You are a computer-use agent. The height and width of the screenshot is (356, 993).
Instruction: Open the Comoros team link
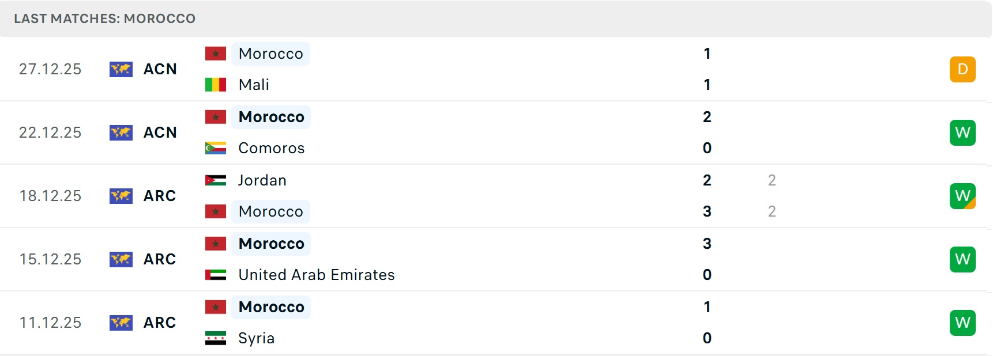pos(271,148)
